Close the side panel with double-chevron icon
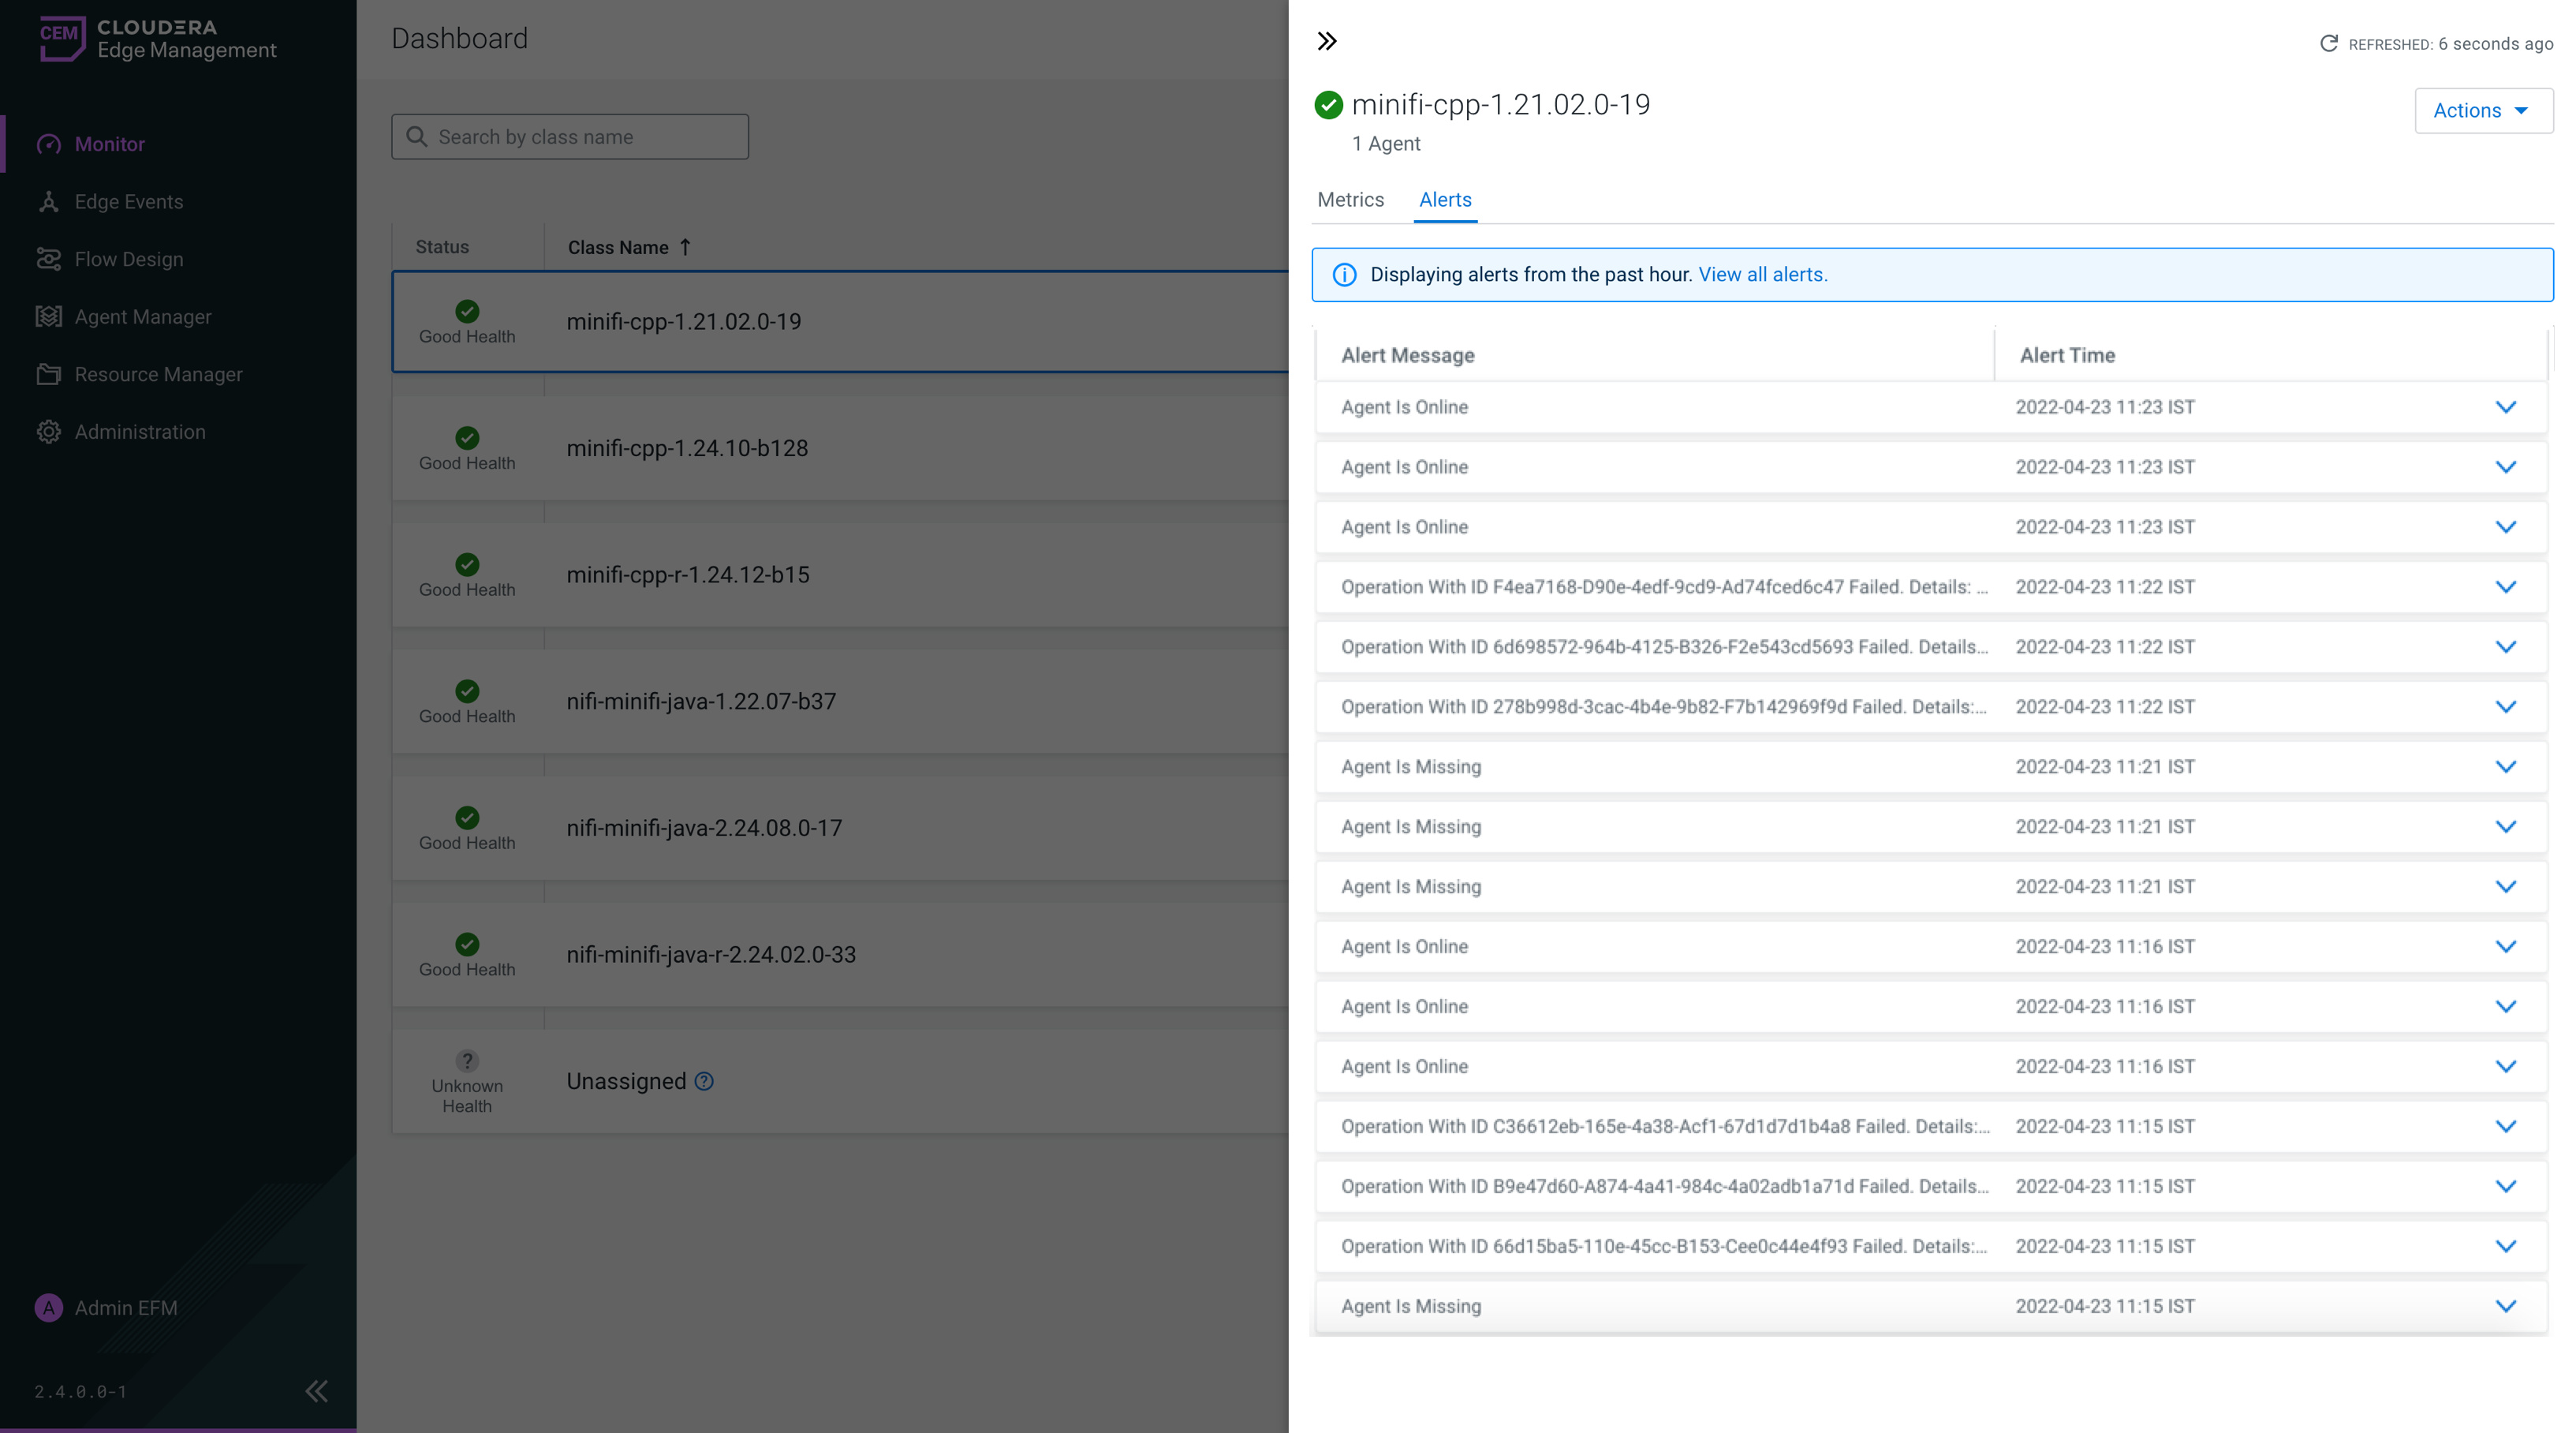 click(x=1327, y=41)
